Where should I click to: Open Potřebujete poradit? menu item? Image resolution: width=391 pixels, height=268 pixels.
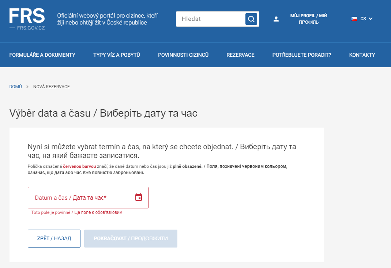[x=302, y=55]
